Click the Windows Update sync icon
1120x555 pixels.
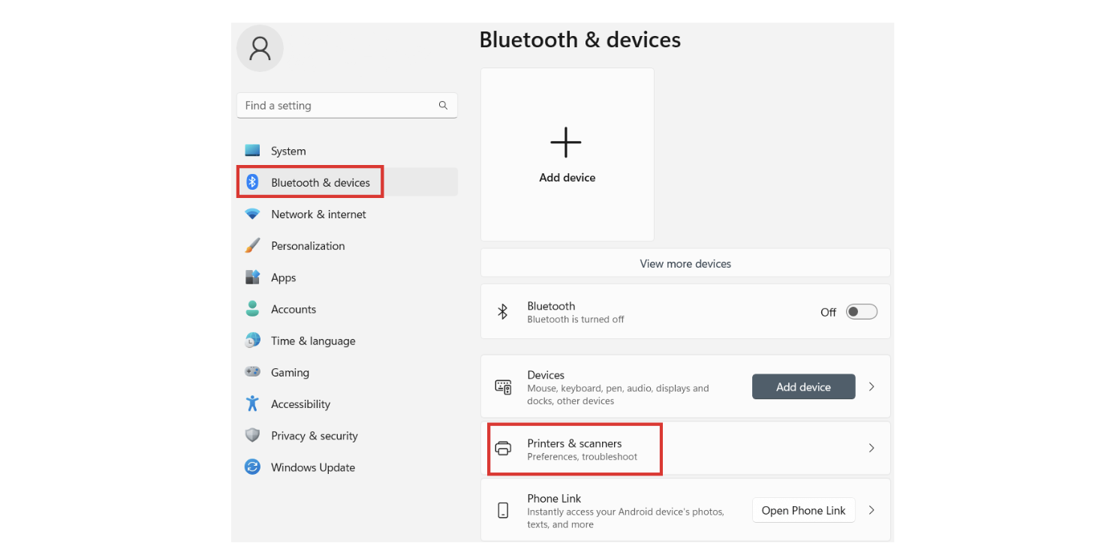pos(253,467)
